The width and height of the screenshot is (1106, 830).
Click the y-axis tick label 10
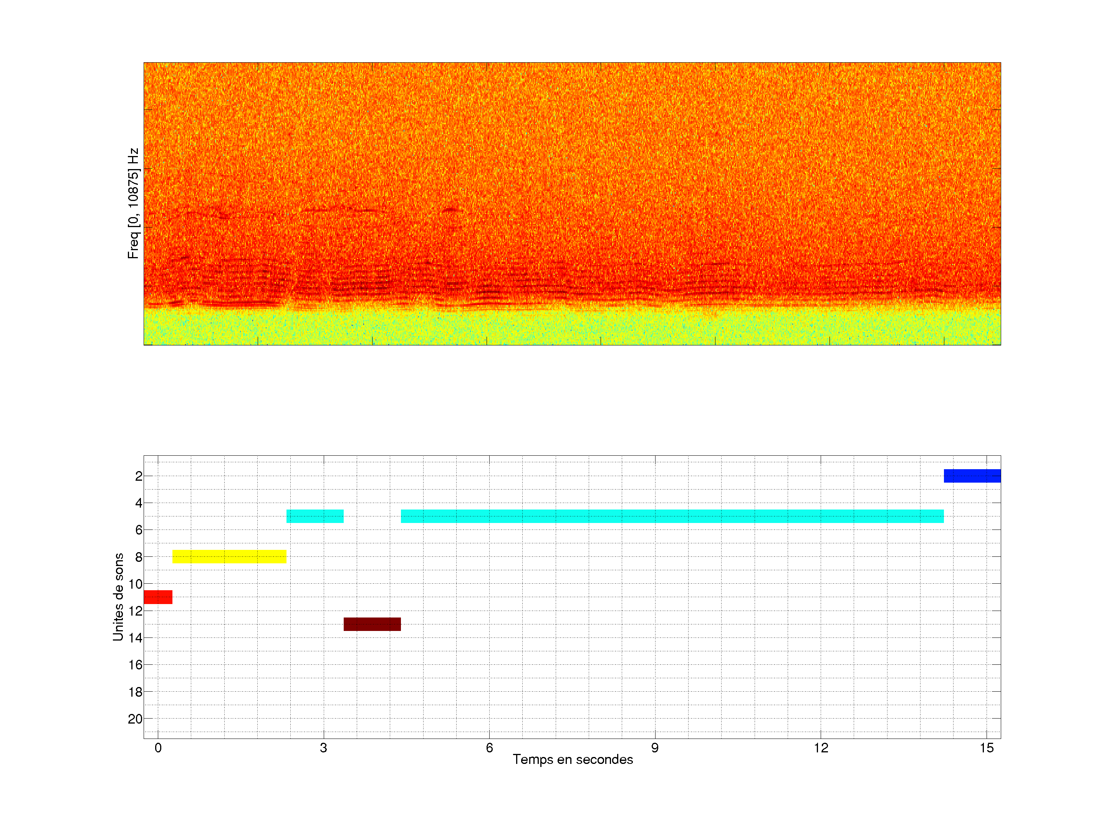point(135,584)
